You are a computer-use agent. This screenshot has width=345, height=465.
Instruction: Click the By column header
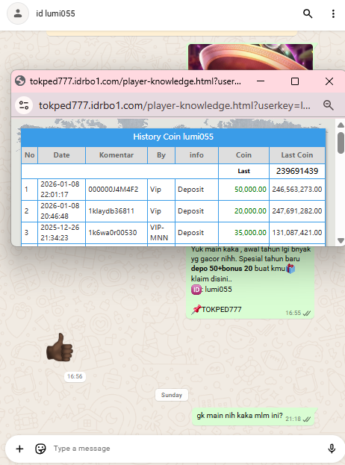click(x=161, y=155)
